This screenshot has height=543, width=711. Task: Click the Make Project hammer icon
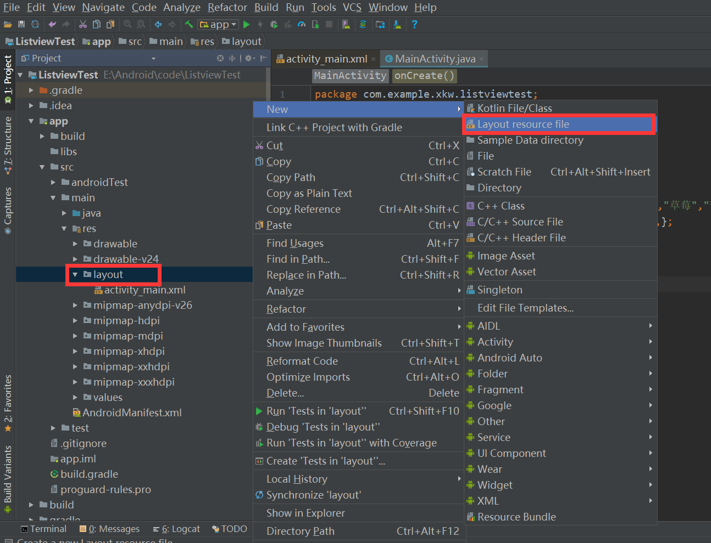(x=189, y=24)
